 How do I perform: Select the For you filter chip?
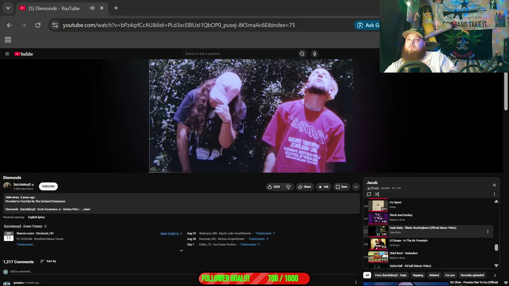450,275
